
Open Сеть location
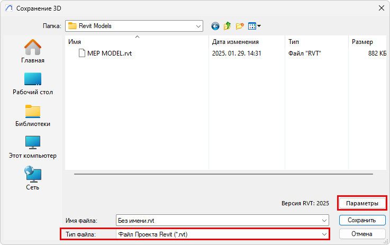click(x=33, y=178)
